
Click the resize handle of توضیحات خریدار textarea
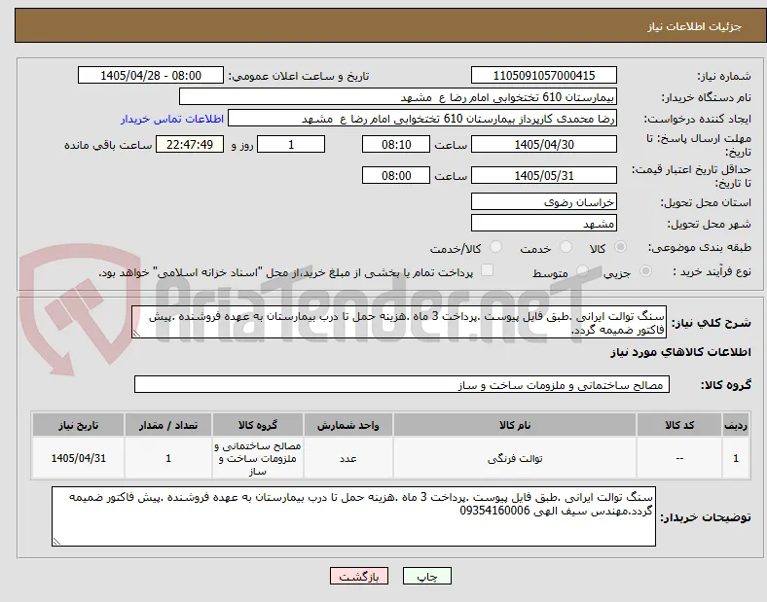[x=56, y=542]
